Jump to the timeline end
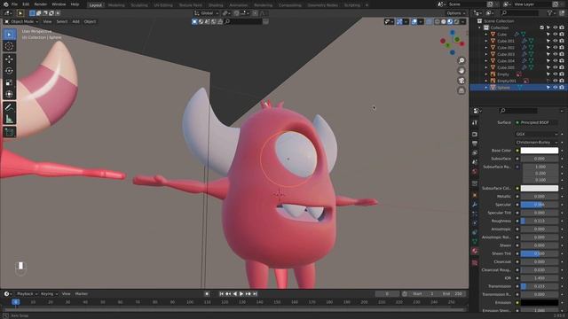The height and width of the screenshot is (319, 568). pyautogui.click(x=255, y=294)
